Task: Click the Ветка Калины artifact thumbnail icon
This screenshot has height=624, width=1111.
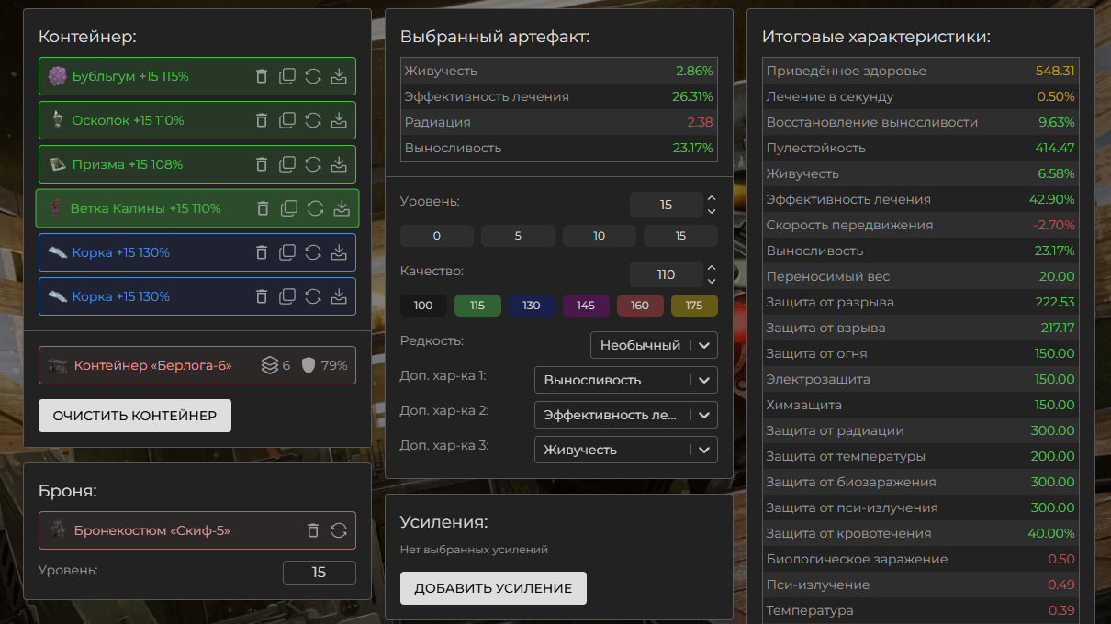Action: pyautogui.click(x=56, y=208)
